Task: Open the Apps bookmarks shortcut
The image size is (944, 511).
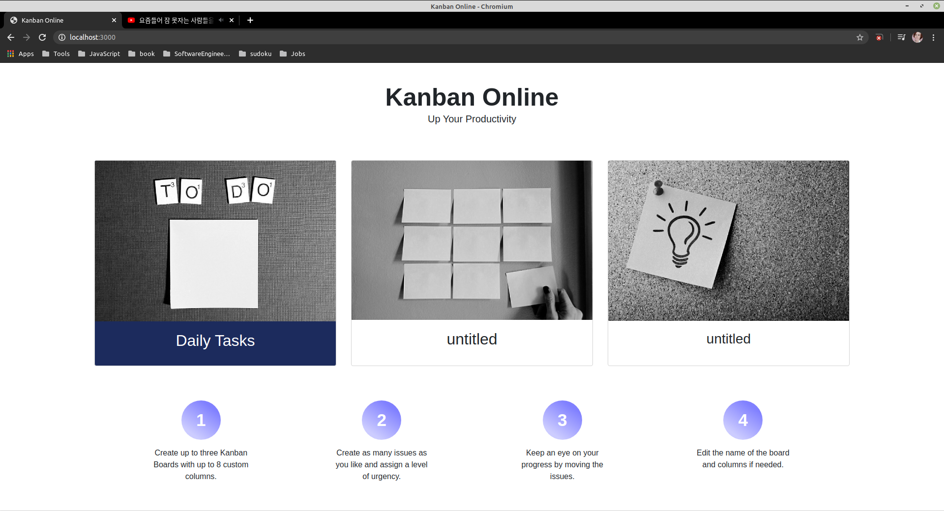Action: (x=21, y=54)
